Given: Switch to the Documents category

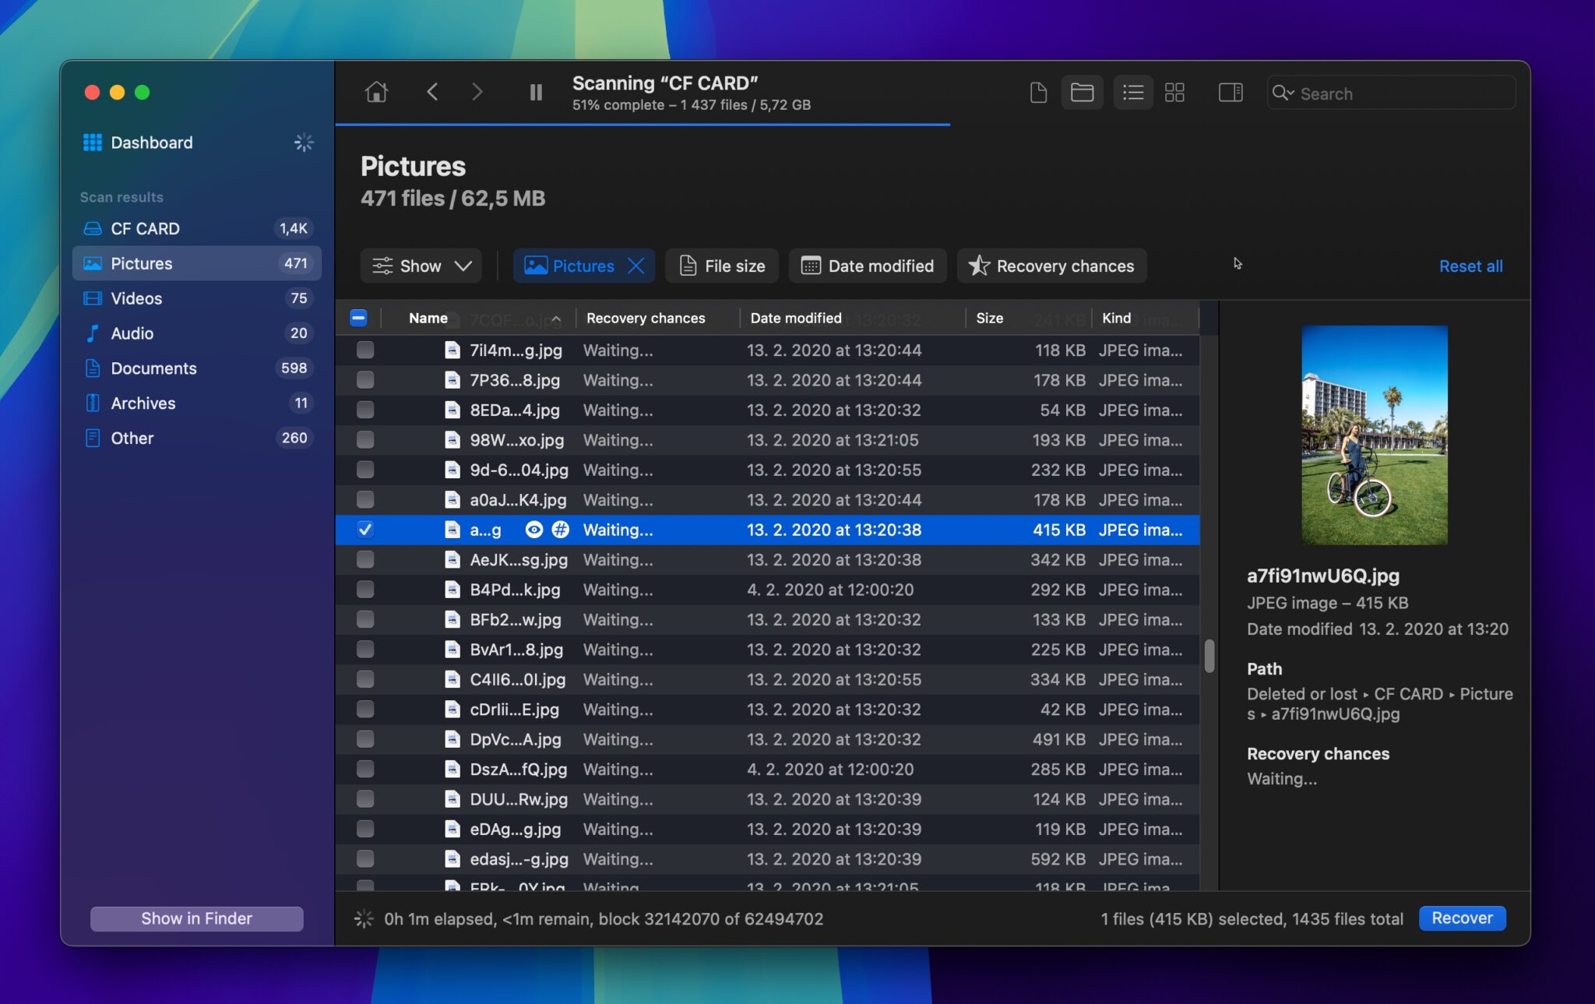Looking at the screenshot, I should tap(153, 368).
